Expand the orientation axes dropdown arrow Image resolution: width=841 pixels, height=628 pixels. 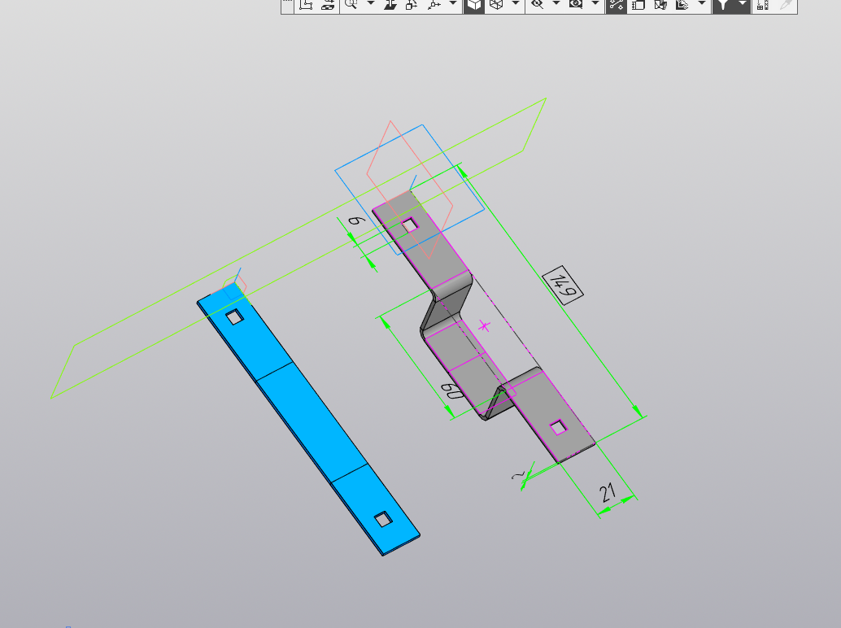pyautogui.click(x=453, y=5)
